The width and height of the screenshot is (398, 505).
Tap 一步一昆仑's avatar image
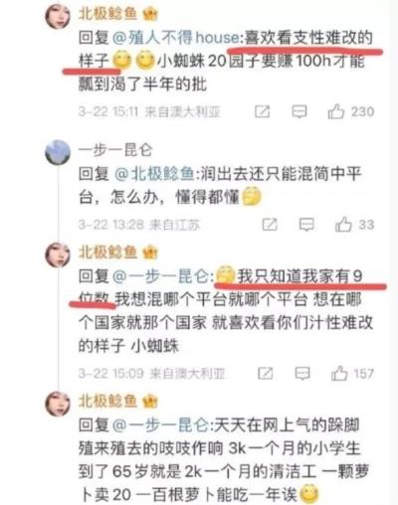click(58, 152)
